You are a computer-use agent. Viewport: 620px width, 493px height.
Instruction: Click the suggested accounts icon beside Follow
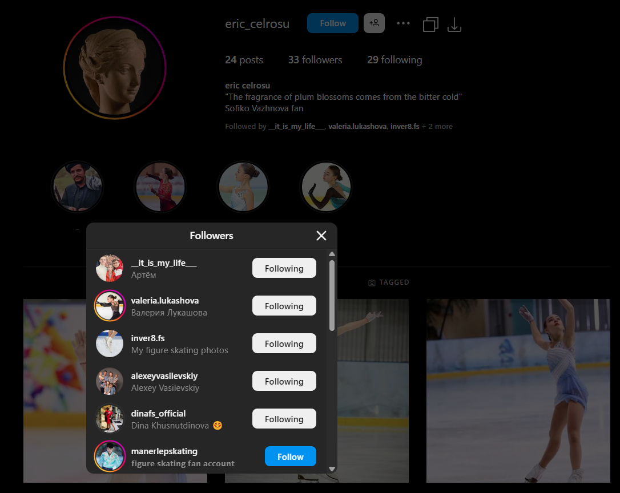point(374,23)
